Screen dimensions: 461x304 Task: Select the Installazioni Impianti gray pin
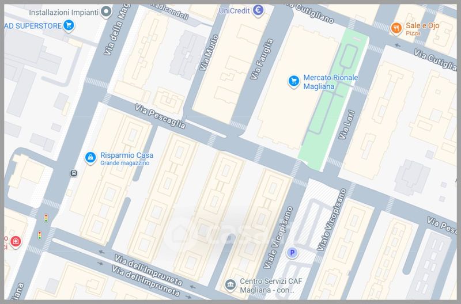click(x=105, y=12)
